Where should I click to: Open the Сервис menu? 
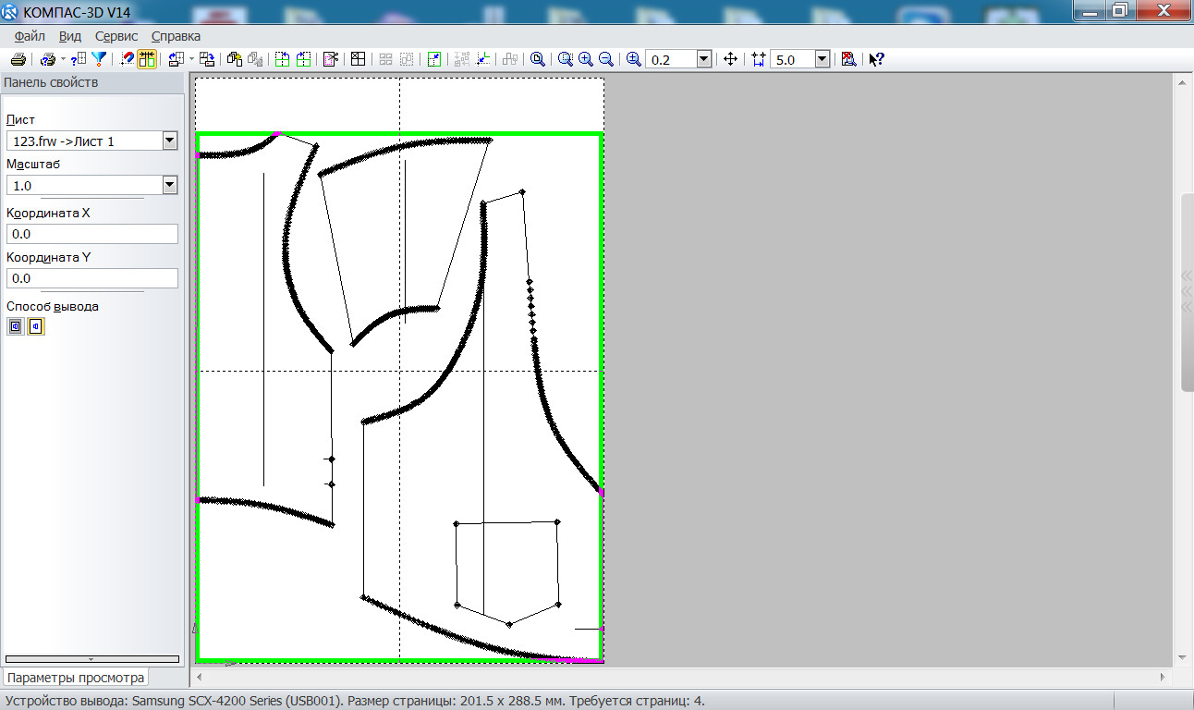(x=116, y=36)
